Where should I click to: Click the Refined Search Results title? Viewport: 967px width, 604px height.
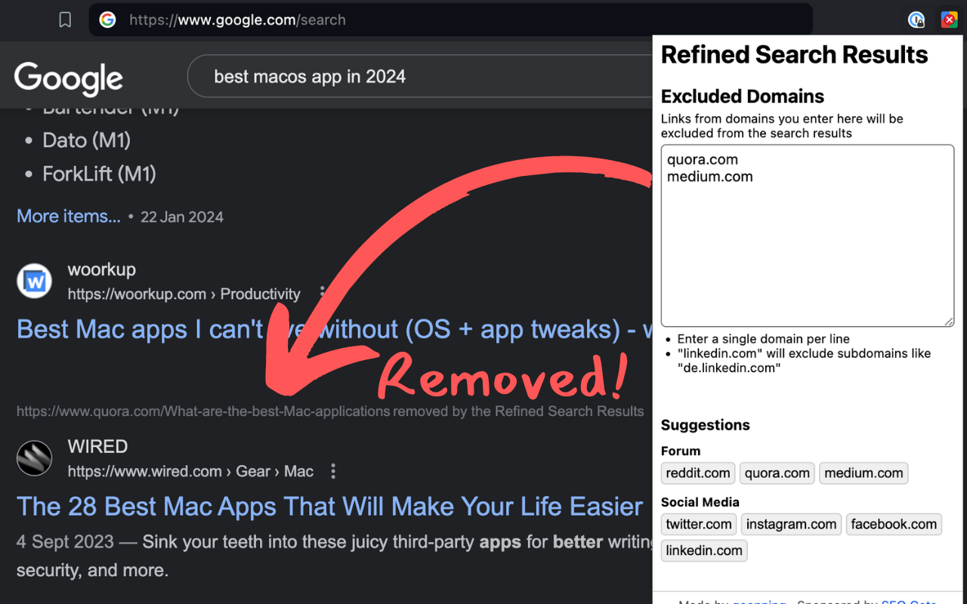click(x=795, y=54)
